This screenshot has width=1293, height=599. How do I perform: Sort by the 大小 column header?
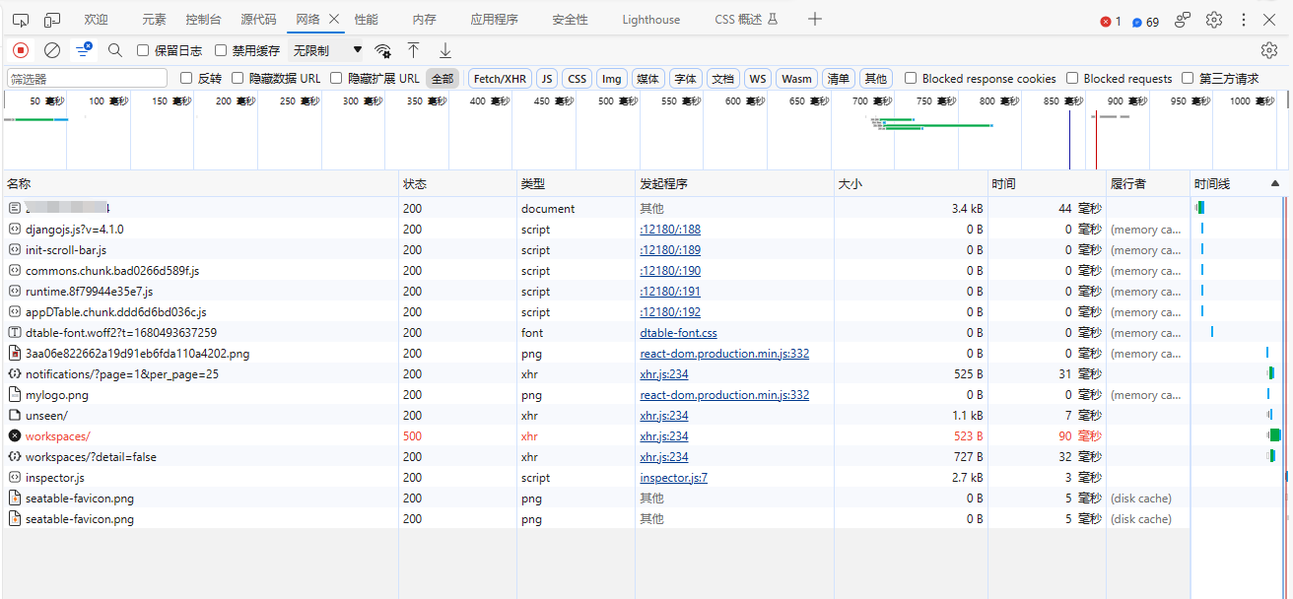911,184
